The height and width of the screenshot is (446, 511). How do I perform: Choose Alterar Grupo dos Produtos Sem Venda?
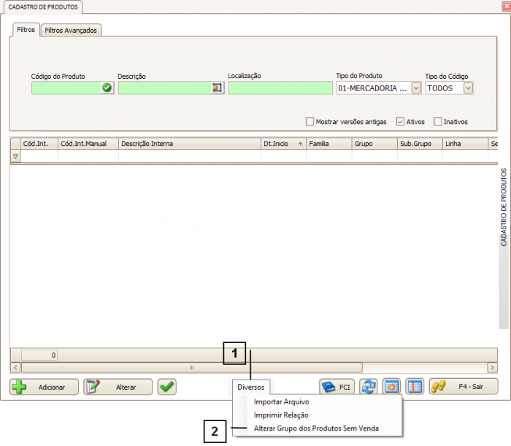(316, 428)
